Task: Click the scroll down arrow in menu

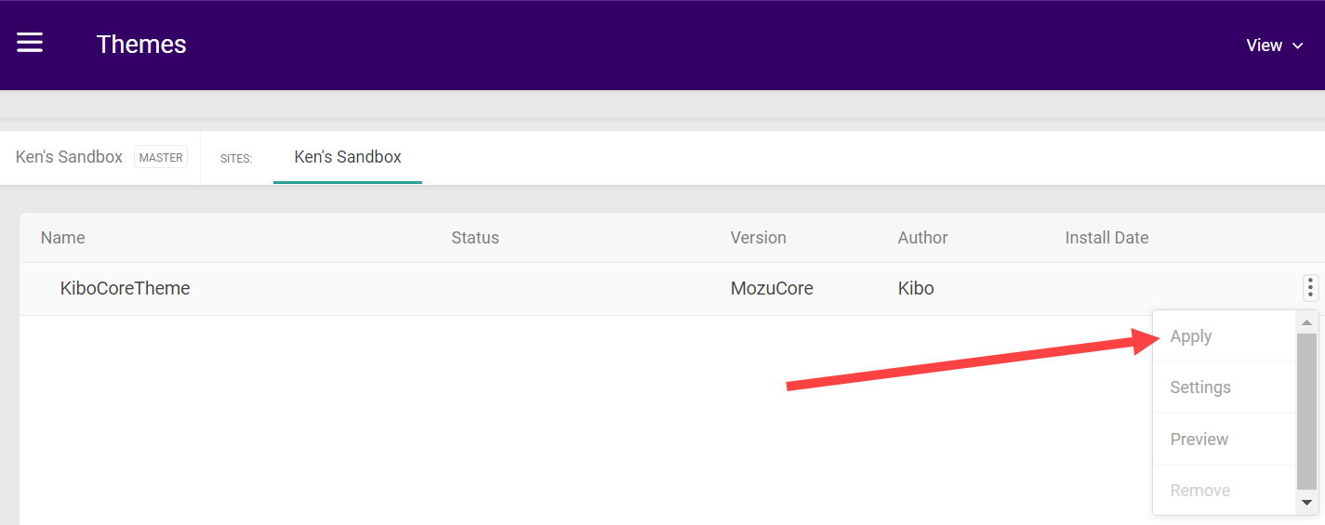Action: 1306,502
